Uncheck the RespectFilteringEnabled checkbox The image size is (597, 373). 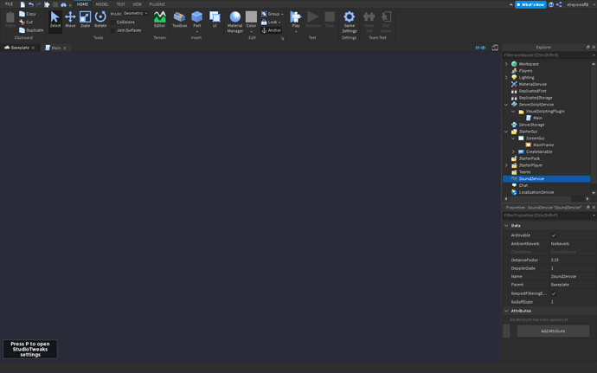554,293
